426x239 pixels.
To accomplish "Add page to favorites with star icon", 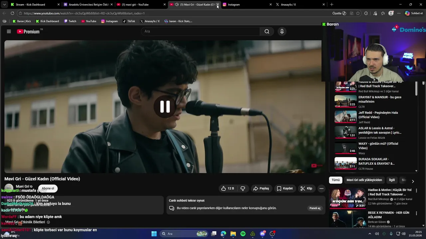I will pos(358,13).
